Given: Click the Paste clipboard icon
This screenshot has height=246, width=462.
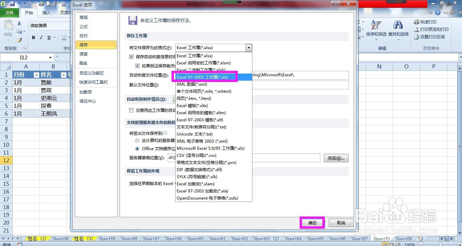Looking at the screenshot, I should pos(8,25).
